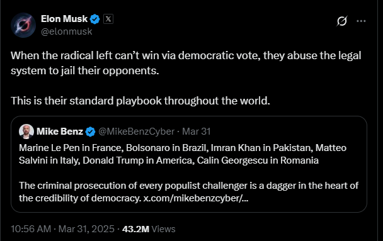
Task: Click the Grok slashed-circle icon
Action: coord(342,21)
